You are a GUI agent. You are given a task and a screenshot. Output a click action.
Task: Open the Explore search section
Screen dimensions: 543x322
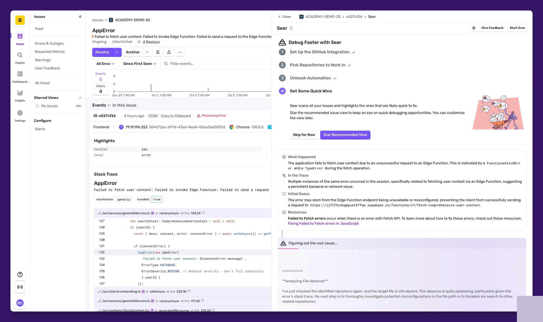pyautogui.click(x=20, y=58)
